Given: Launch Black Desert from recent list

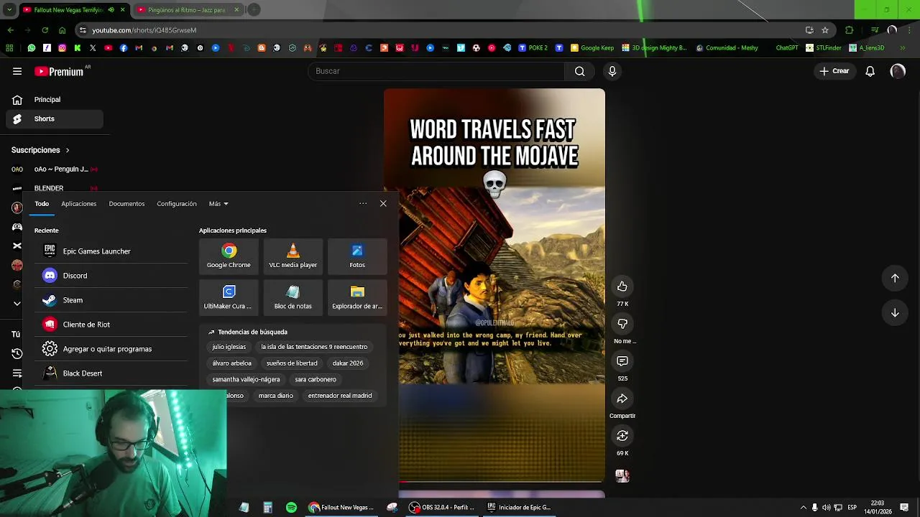Looking at the screenshot, I should click(111, 373).
